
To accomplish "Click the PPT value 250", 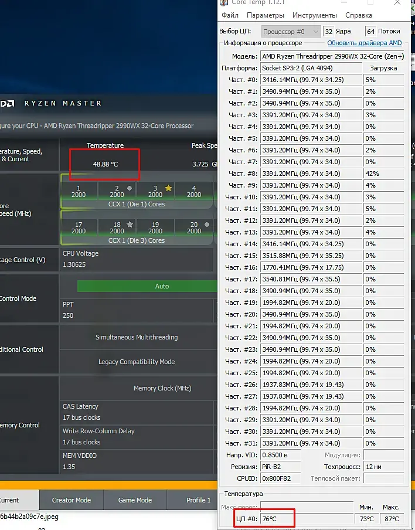I will 68,315.
